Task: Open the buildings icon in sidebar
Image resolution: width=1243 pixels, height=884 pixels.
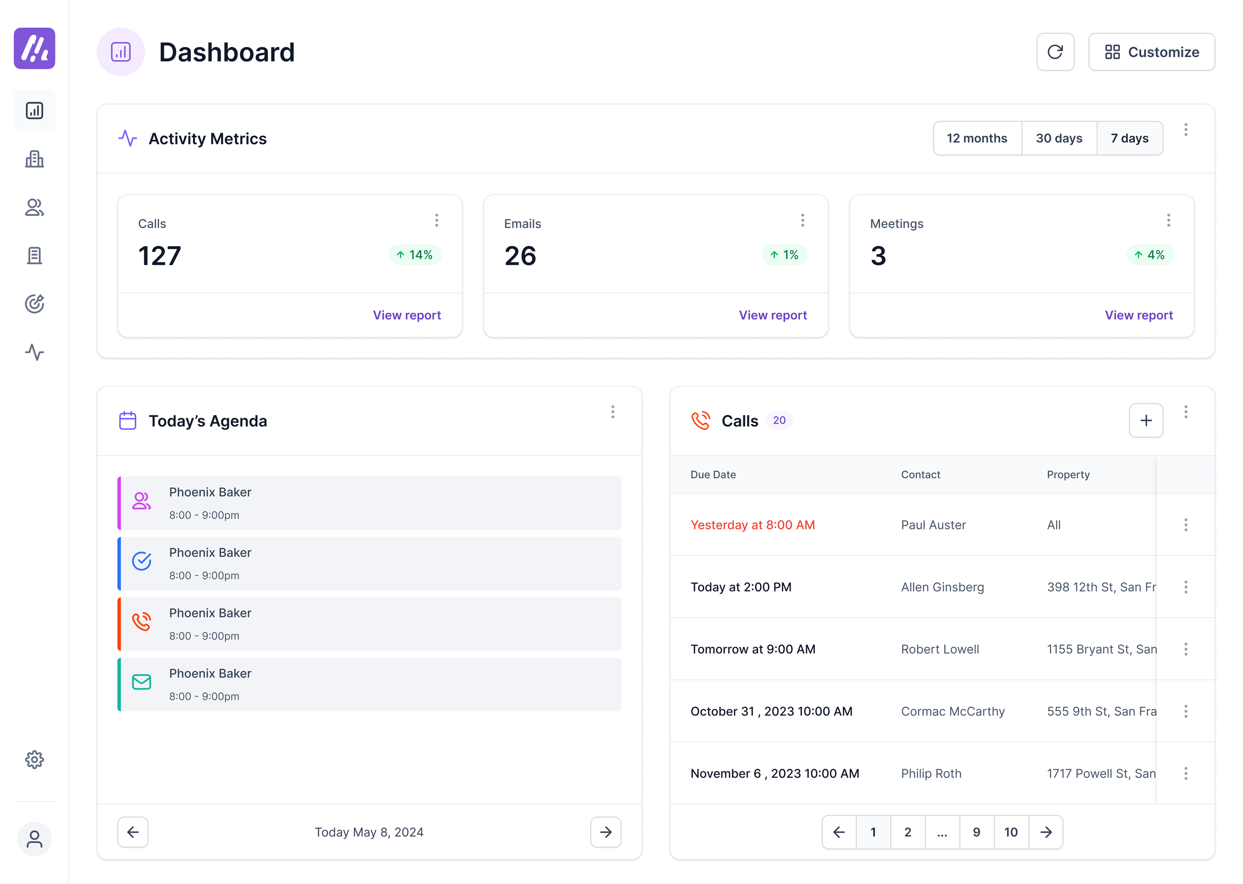Action: (34, 159)
